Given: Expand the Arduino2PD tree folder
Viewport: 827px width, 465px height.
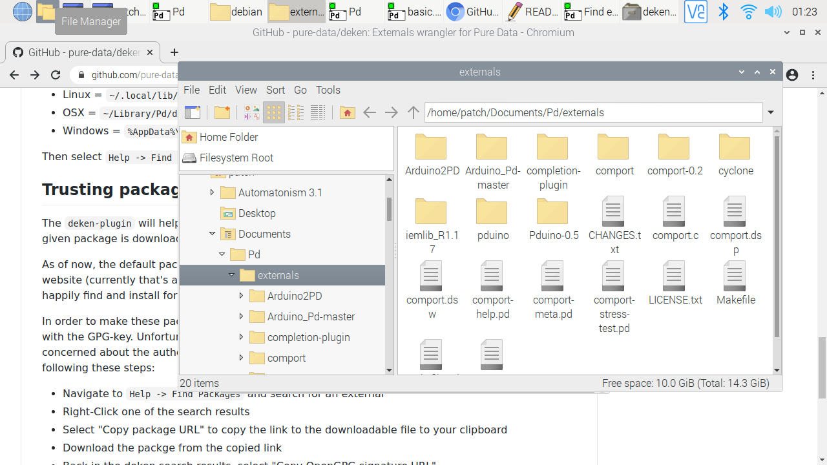Looking at the screenshot, I should (241, 296).
